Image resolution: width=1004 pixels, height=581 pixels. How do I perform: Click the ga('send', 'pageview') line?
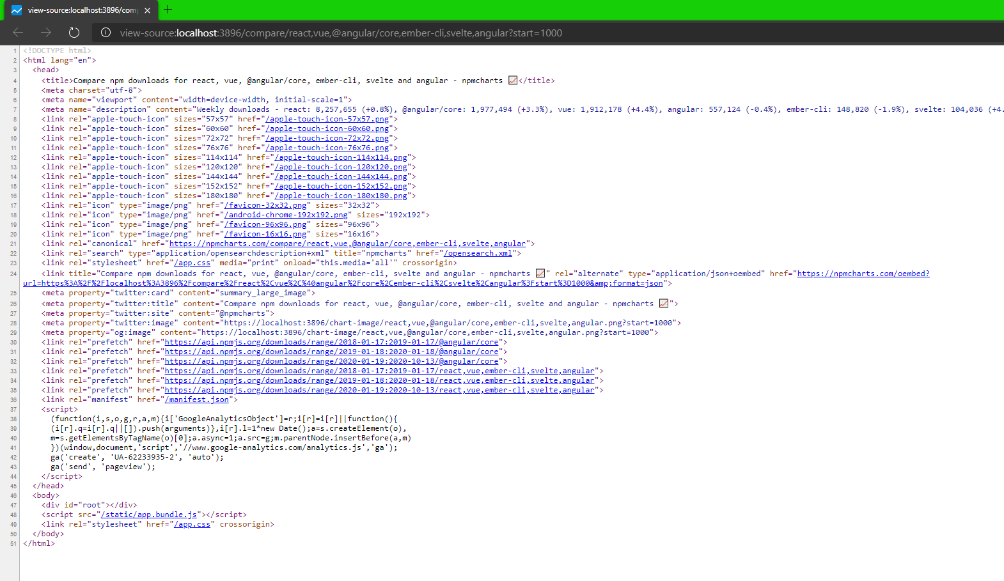(x=103, y=467)
